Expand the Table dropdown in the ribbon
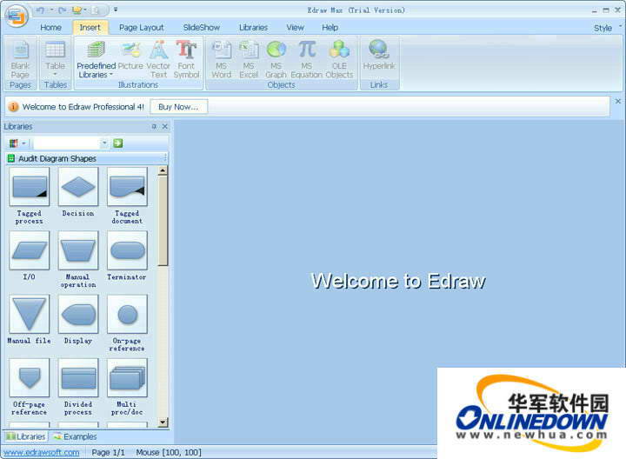The image size is (626, 459). coord(55,75)
